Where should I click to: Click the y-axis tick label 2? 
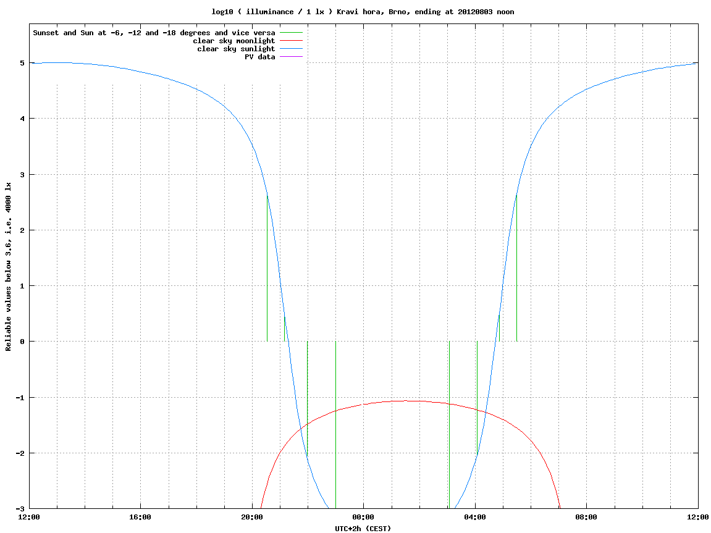[22, 230]
